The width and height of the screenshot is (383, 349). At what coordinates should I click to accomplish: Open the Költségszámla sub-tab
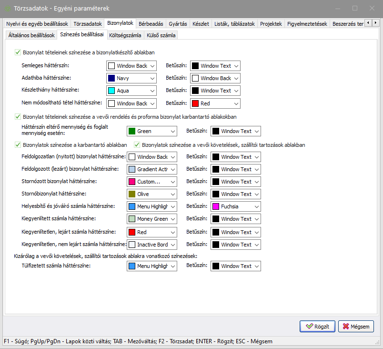[125, 35]
